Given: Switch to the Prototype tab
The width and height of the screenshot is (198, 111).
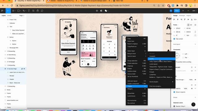Looking at the screenshot, I should tap(182, 15).
